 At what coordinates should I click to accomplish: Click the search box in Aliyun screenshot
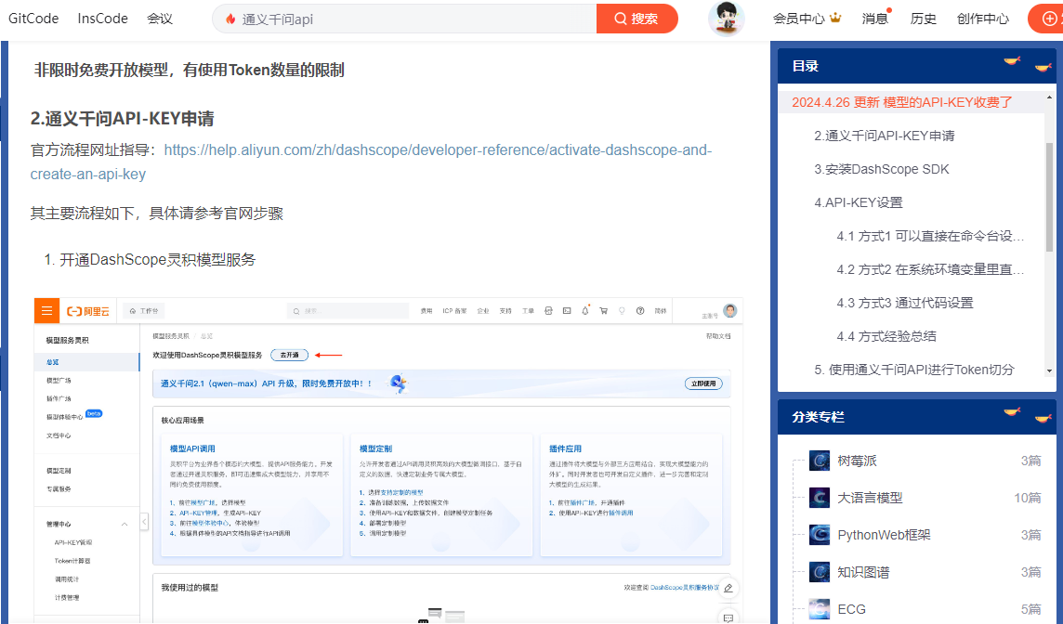[348, 311]
